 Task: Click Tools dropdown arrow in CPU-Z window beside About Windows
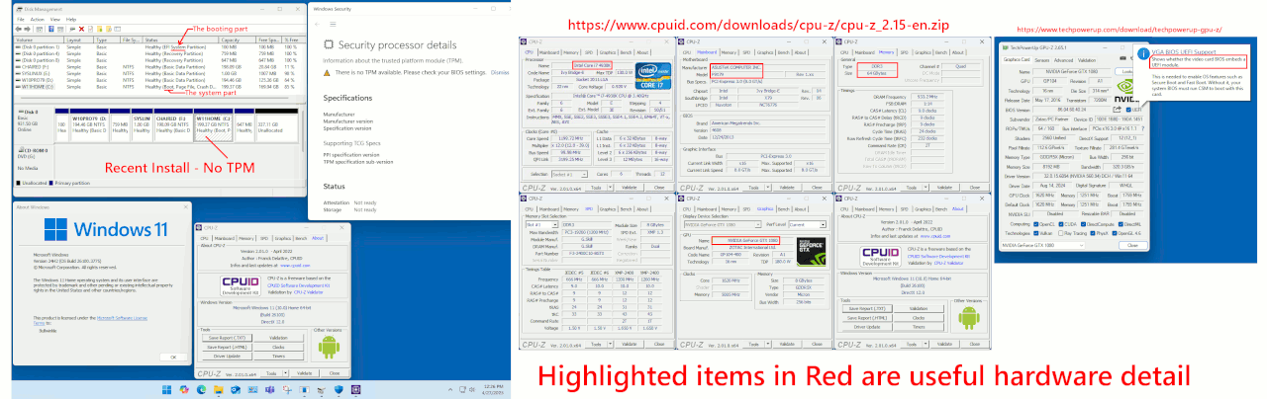click(285, 373)
